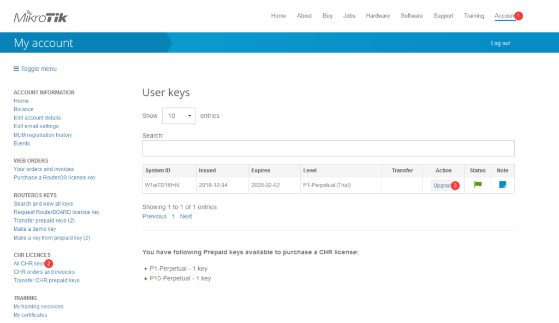Viewport: 559px width, 323px height.
Task: Open Purchase a RouterOS license key
Action: [55, 177]
